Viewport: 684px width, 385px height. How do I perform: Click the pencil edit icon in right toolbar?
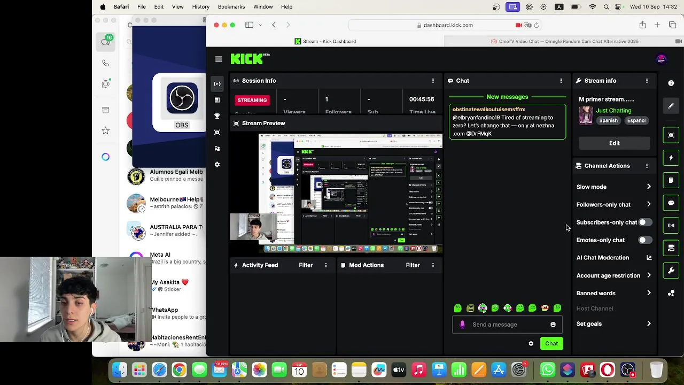click(671, 106)
